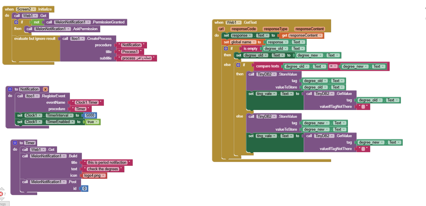Image resolution: width=426 pixels, height=206 pixels.
Task: Click the 'Clock1.Timer' eventName text block
Action: tap(87, 103)
